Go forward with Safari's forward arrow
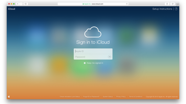 (21, 4)
